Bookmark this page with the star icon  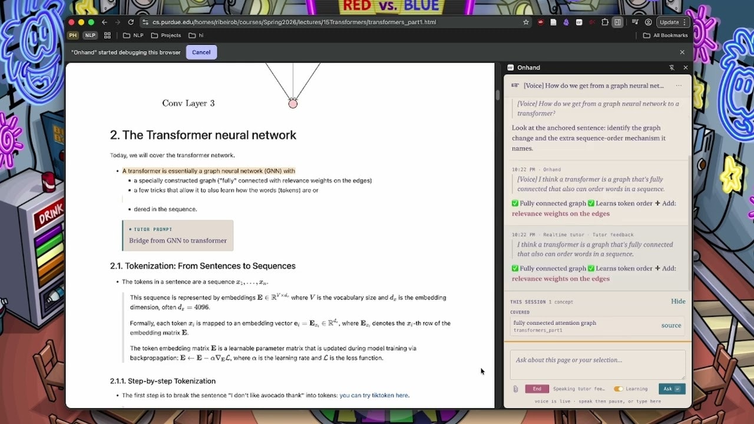coord(526,22)
